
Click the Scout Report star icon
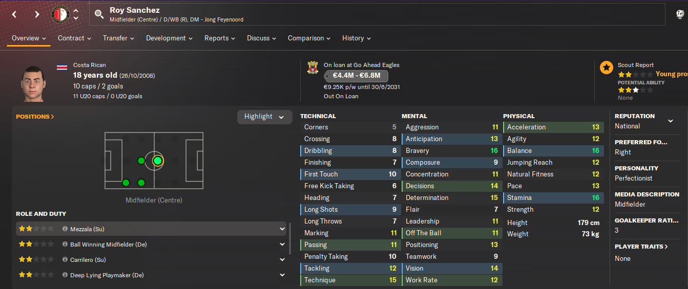[x=607, y=68]
